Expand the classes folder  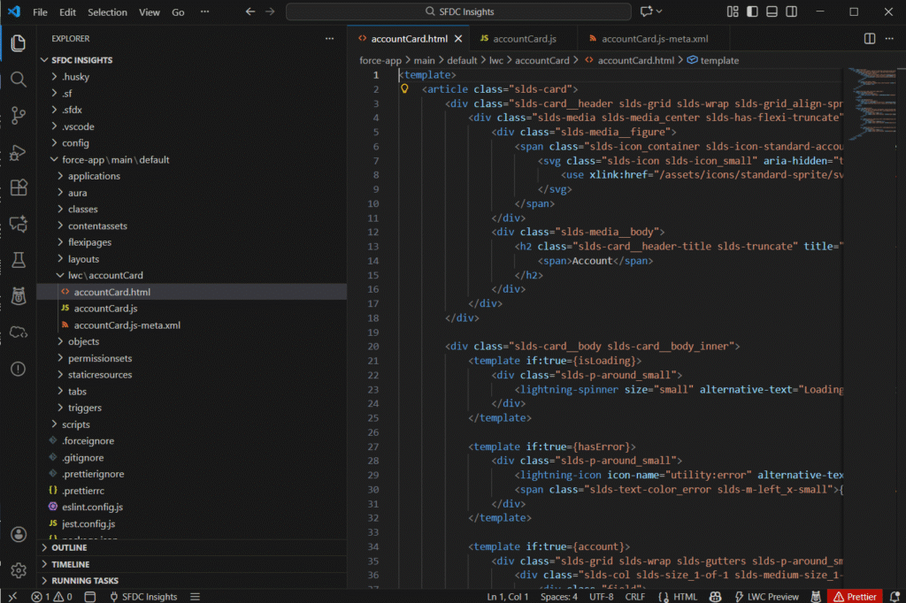(x=83, y=210)
